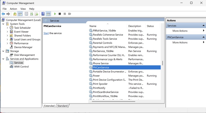The width and height of the screenshot is (206, 113).
Task: Click the Event Viewer icon in tree
Action: tap(11, 32)
